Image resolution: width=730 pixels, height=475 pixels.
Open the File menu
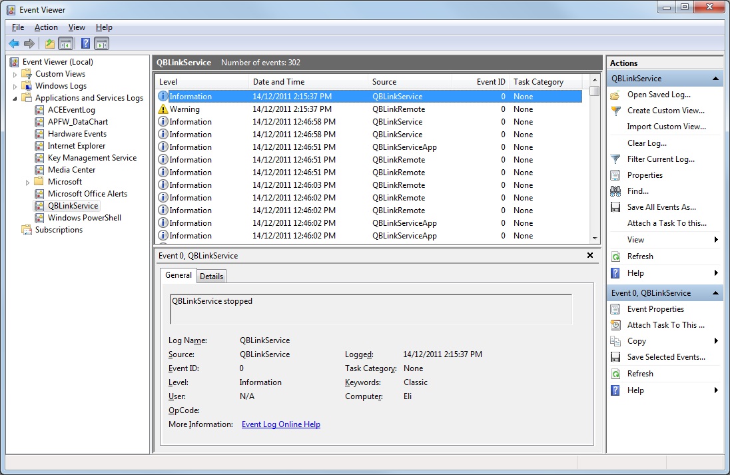click(18, 27)
